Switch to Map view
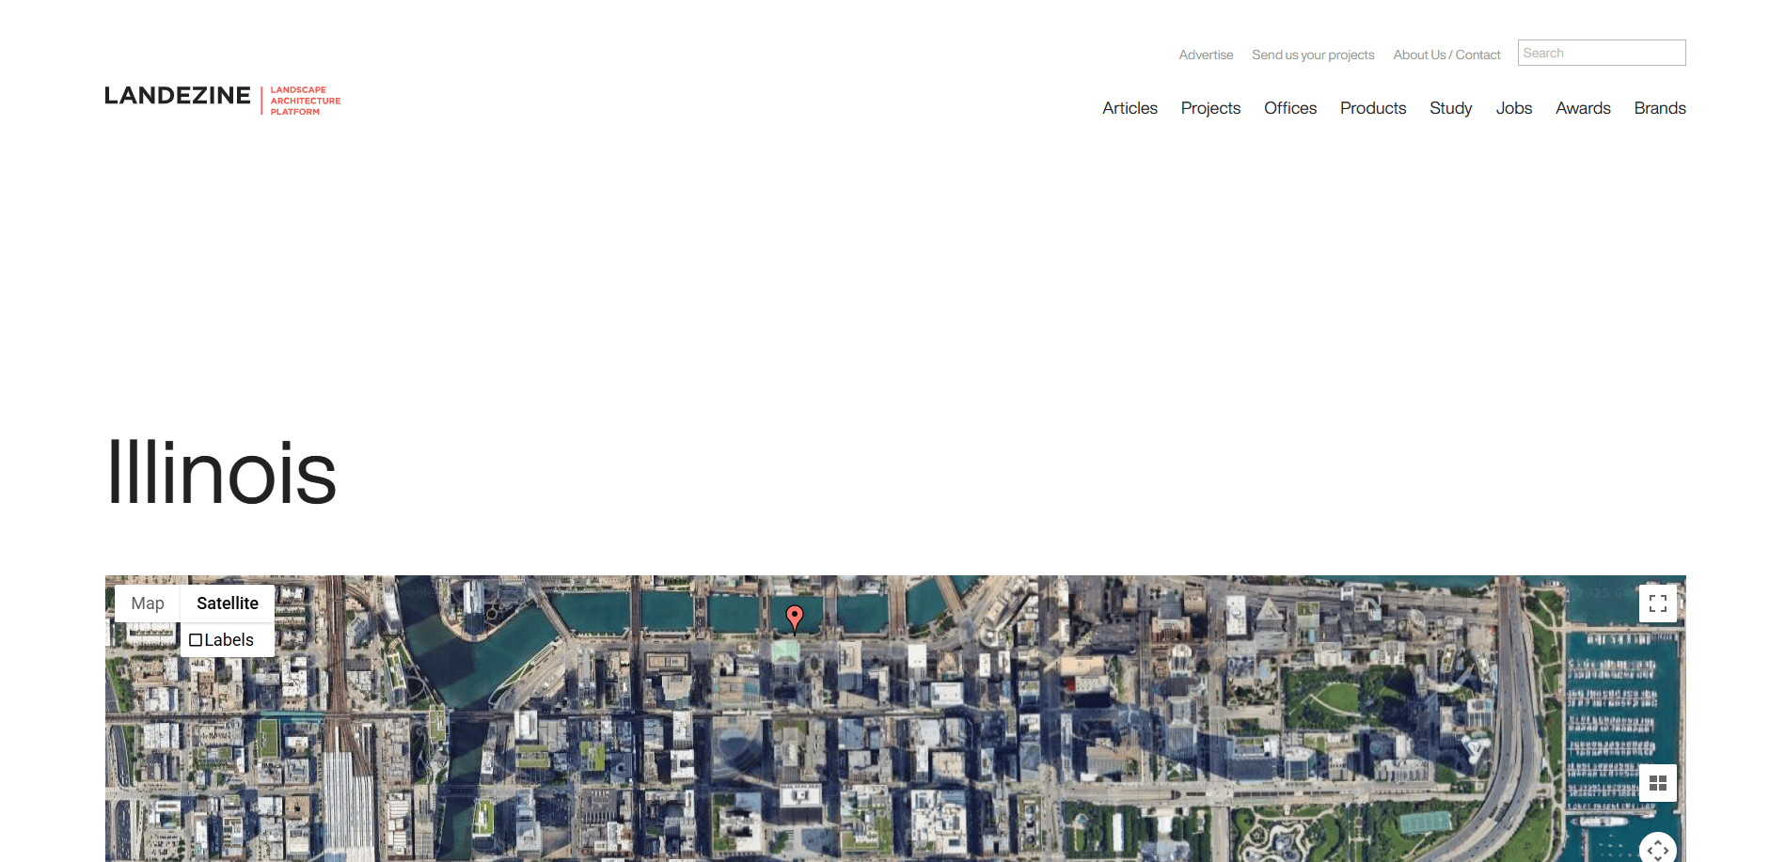Screen dimensions: 1785x862 (x=148, y=603)
